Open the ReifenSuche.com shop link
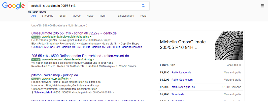The image size is (268, 101). point(182,80)
